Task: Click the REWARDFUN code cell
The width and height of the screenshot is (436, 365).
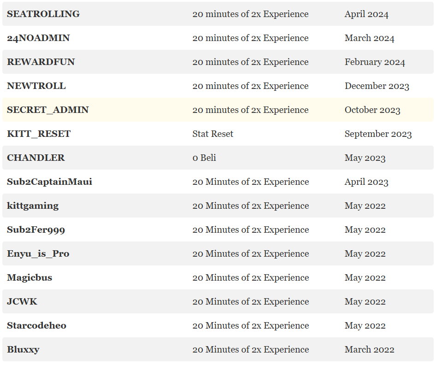Action: 41,62
